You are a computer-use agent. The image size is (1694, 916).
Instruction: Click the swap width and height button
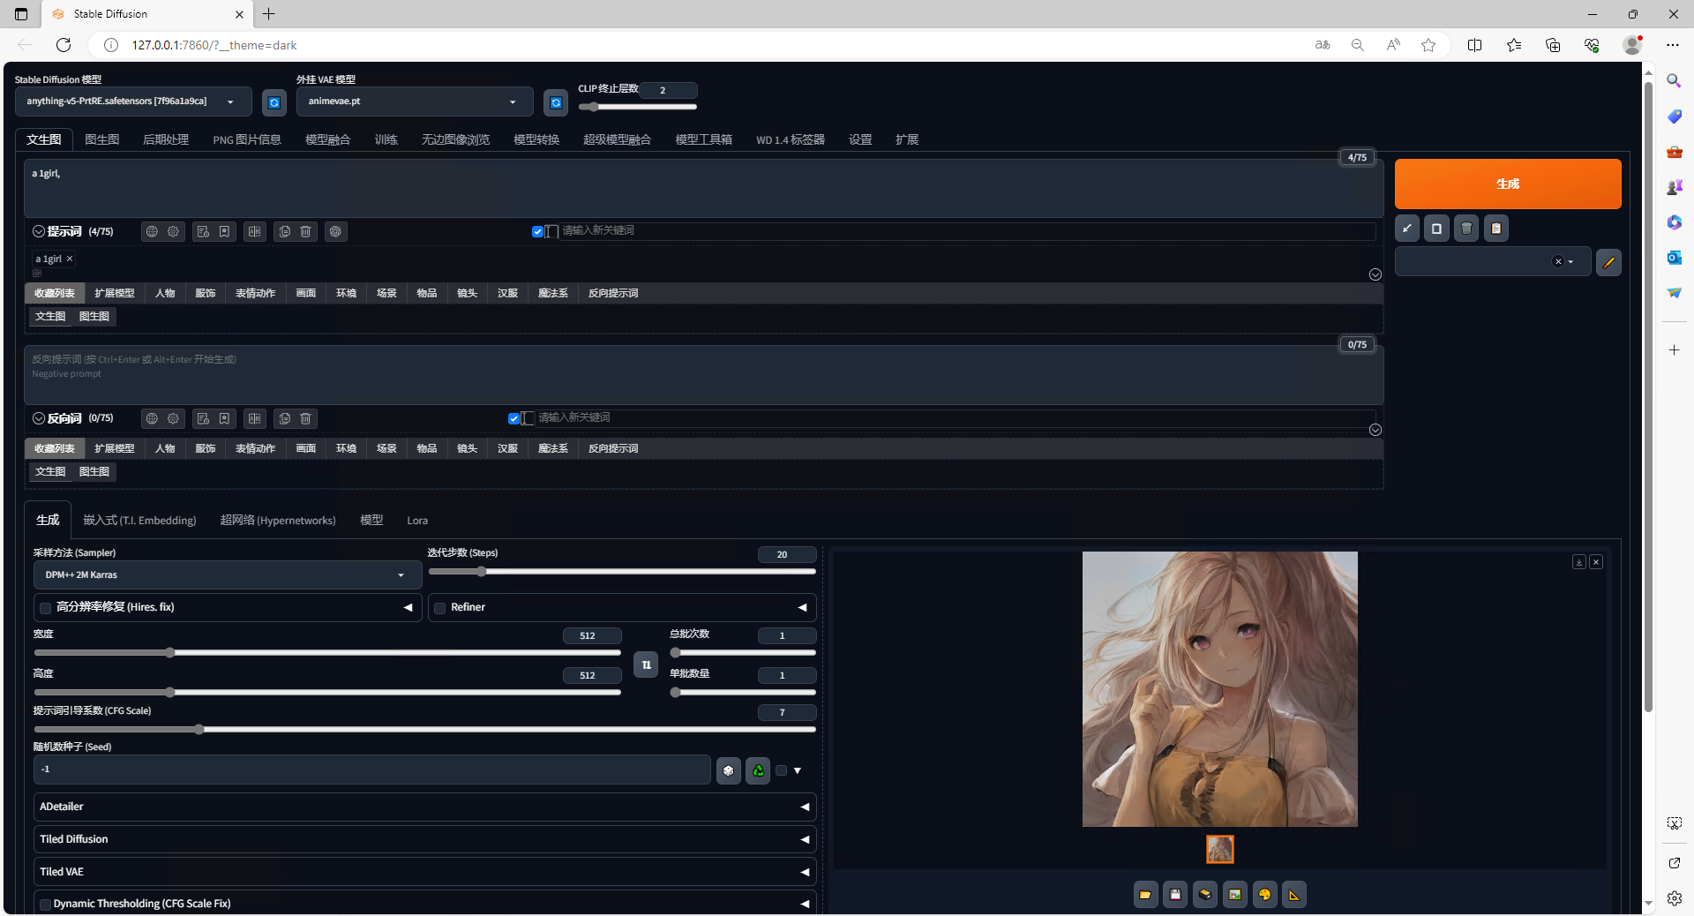646,664
